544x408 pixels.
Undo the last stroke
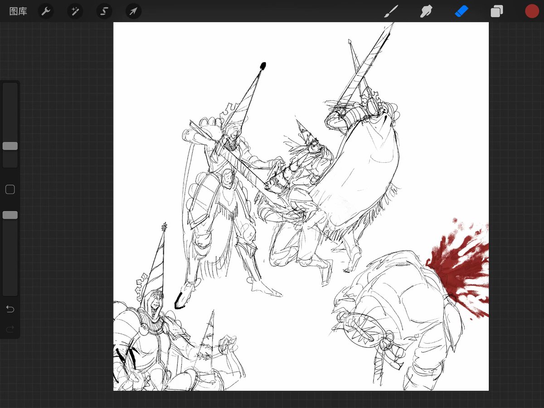(x=10, y=309)
